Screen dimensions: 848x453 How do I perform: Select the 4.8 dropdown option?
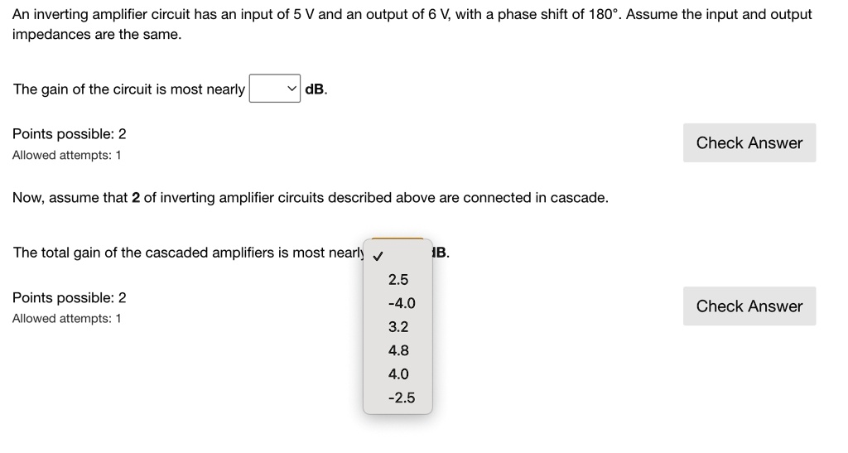click(398, 350)
